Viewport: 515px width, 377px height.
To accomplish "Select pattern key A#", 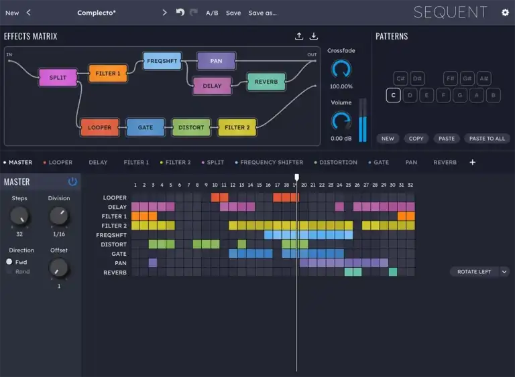I will [483, 78].
